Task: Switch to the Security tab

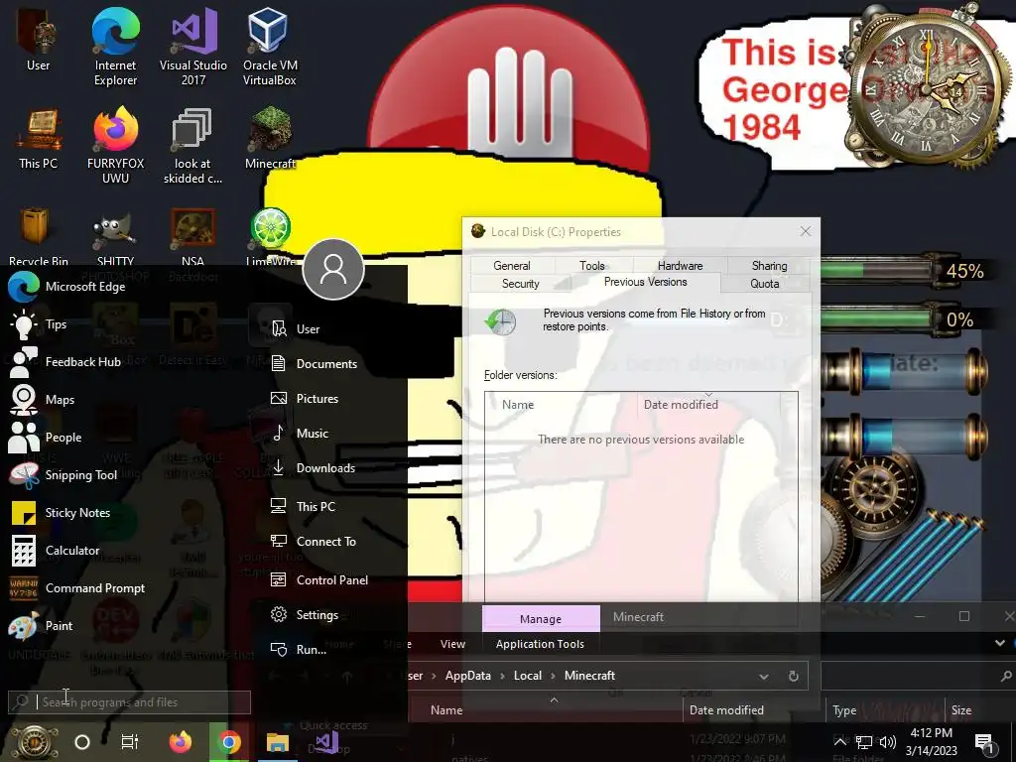Action: coord(520,284)
